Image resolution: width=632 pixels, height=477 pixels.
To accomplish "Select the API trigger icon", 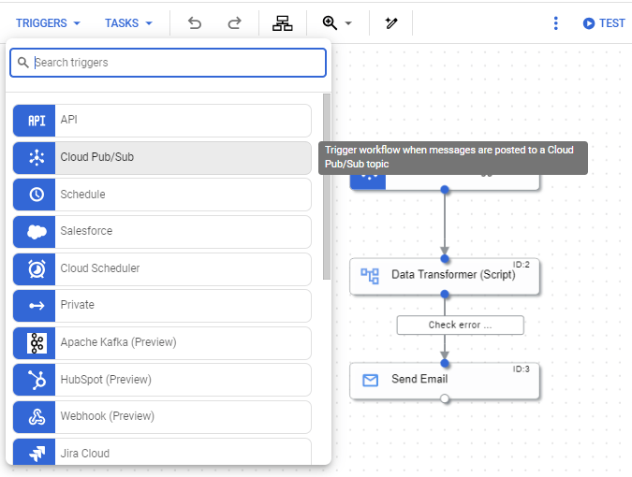I will [36, 121].
